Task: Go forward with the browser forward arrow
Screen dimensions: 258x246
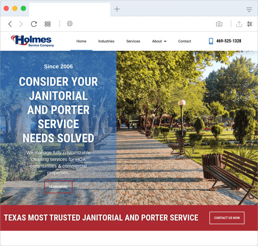Action: [21, 24]
